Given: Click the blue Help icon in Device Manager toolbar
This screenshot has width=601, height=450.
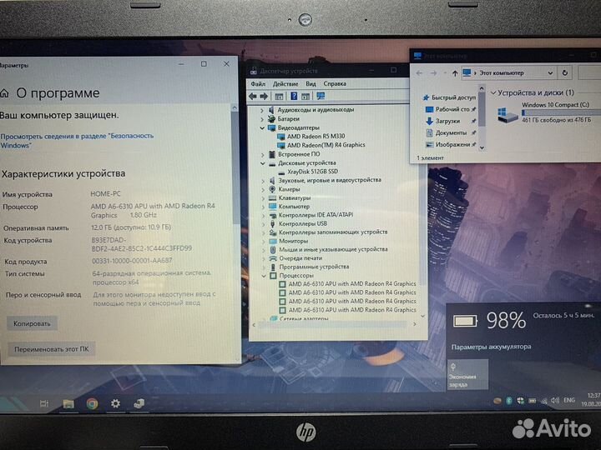Looking at the screenshot, I should pyautogui.click(x=294, y=96).
